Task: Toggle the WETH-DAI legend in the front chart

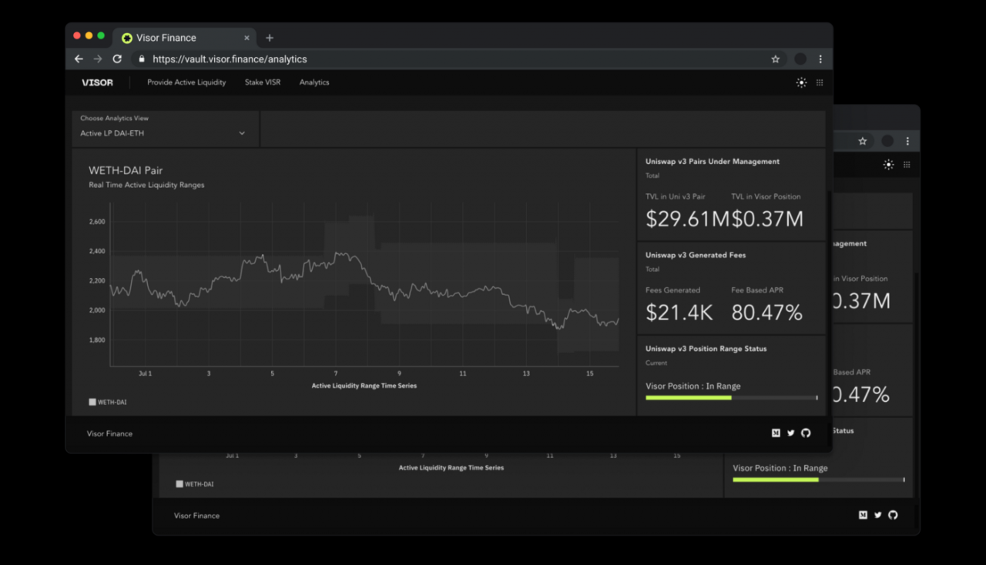Action: (108, 402)
